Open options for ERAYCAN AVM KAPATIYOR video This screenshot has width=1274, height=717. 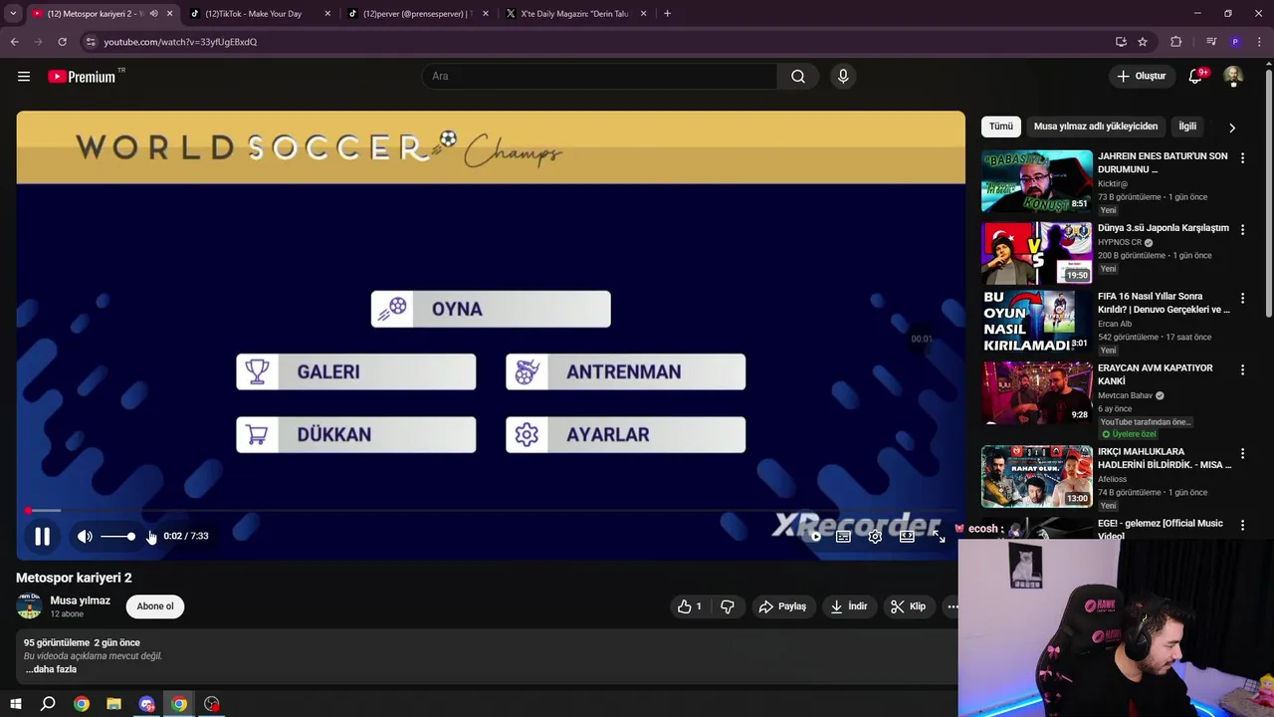[x=1242, y=370]
